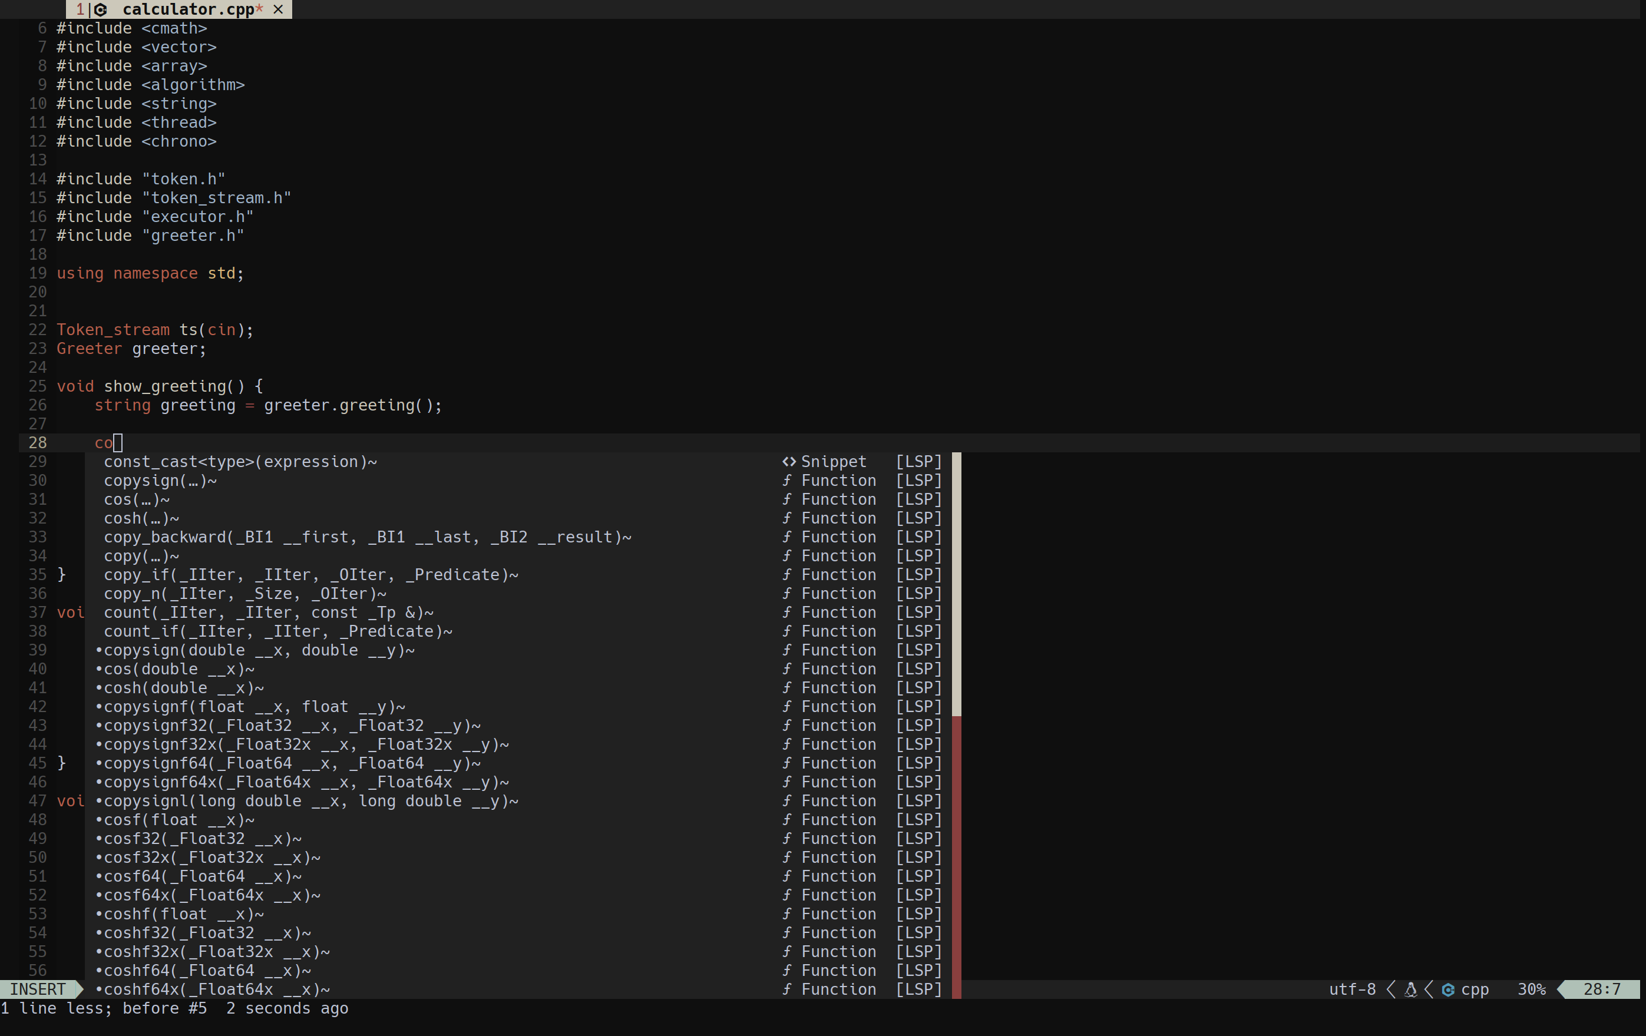1646x1036 pixels.
Task: Click the Tux Linux icon in the status bar
Action: [x=1411, y=989]
